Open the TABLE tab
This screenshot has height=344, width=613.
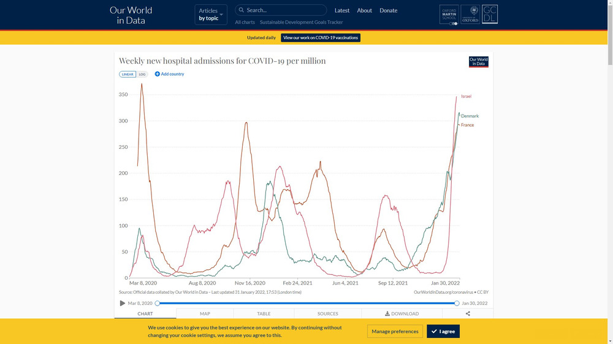(264, 313)
